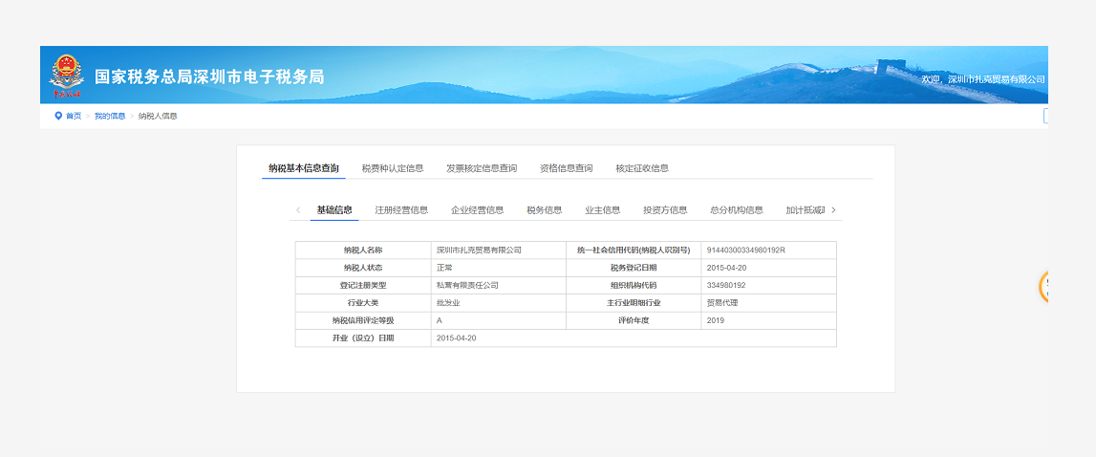The image size is (1096, 457).
Task: Open the 税务信息 sub-tab
Action: tap(544, 210)
